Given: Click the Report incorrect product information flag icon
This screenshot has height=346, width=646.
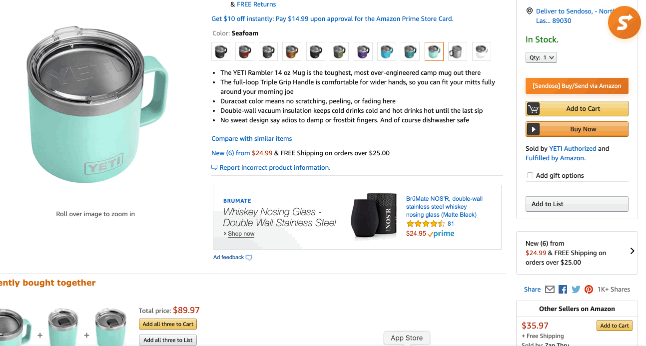Looking at the screenshot, I should pyautogui.click(x=215, y=167).
